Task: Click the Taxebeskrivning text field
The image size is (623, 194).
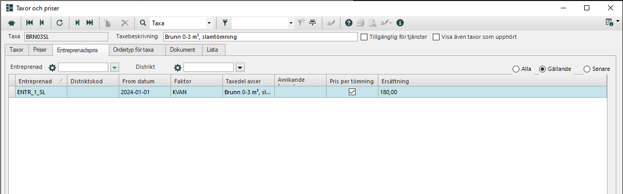Action: (260, 37)
